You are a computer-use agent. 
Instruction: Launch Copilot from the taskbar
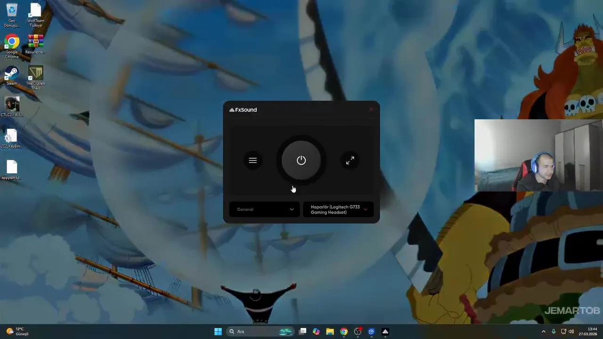pyautogui.click(x=316, y=331)
